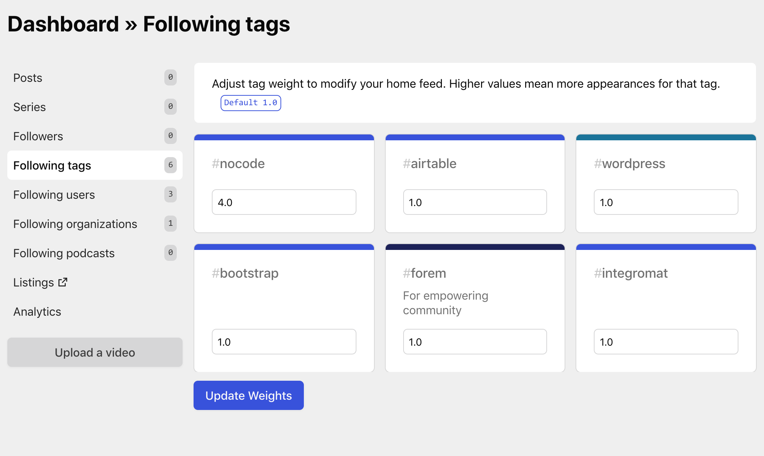Screen dimensions: 764x456
Task: Click the Following users count badge
Action: tap(170, 194)
